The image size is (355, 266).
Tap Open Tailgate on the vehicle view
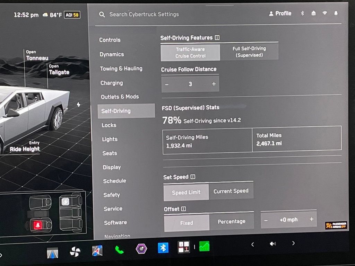pyautogui.click(x=59, y=69)
